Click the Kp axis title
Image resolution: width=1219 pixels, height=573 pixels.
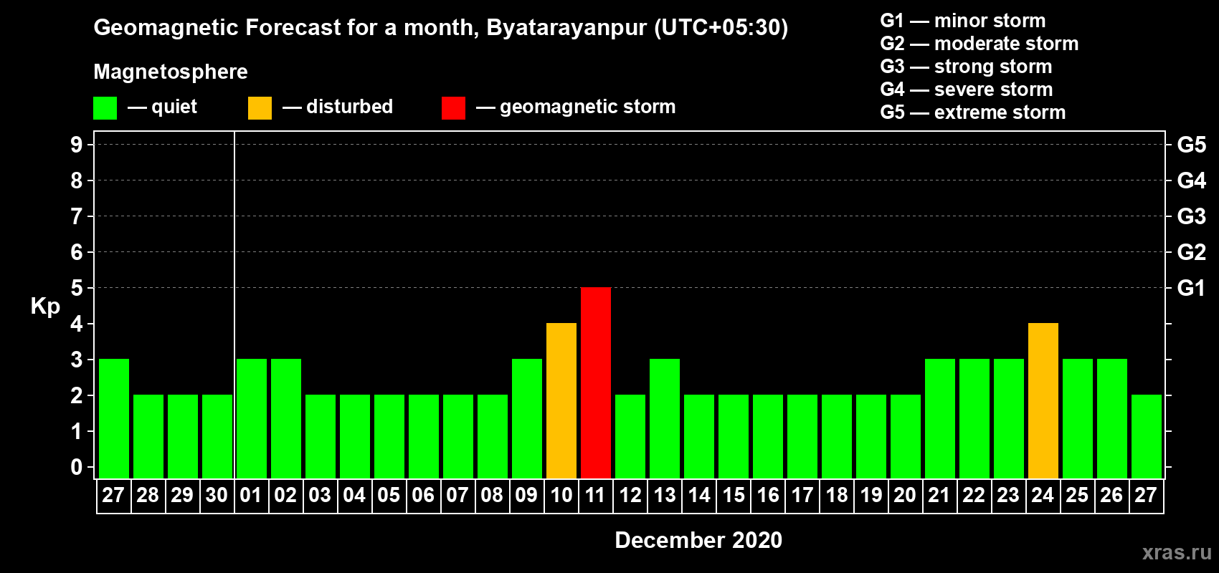[45, 307]
